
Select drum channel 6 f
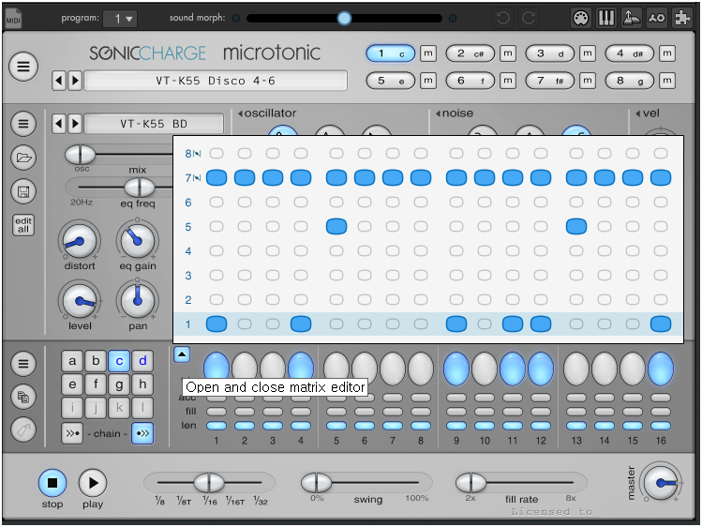pos(470,81)
